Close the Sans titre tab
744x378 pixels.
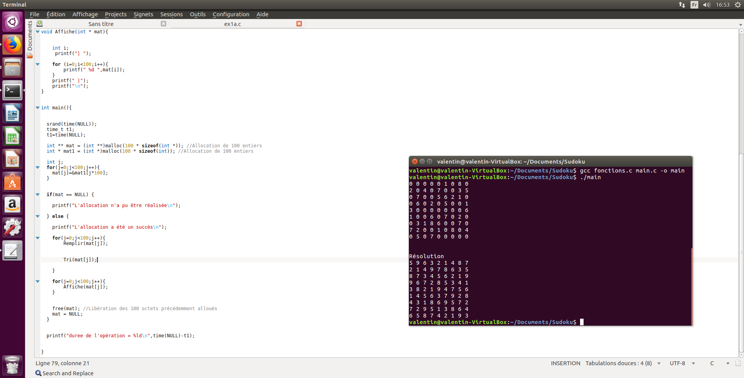click(164, 24)
